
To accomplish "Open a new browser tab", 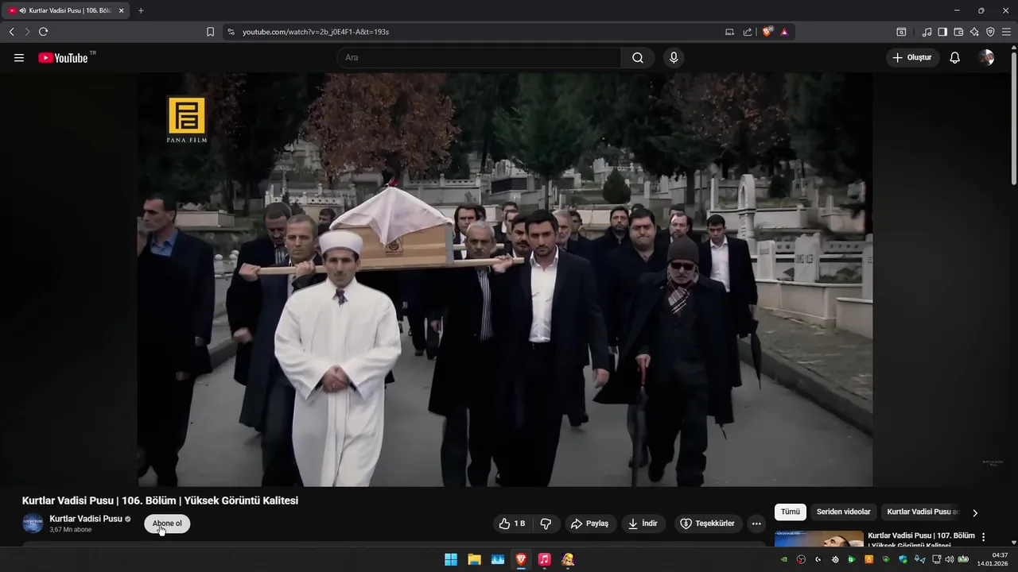I will (x=141, y=10).
